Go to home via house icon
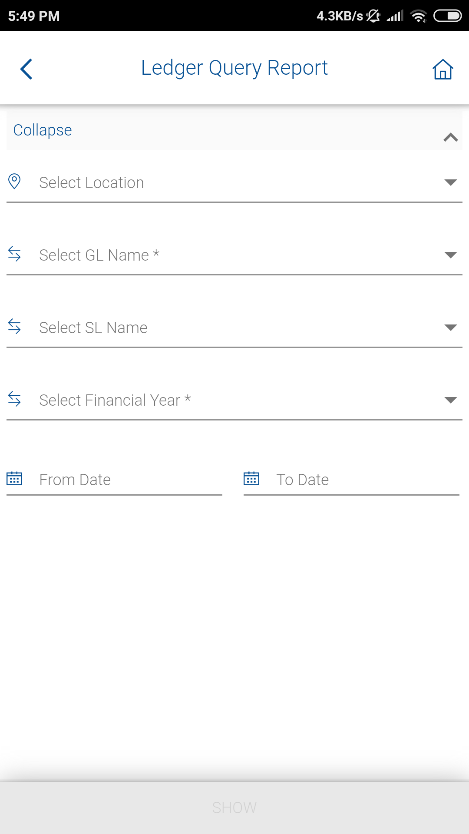The width and height of the screenshot is (469, 834). [443, 69]
